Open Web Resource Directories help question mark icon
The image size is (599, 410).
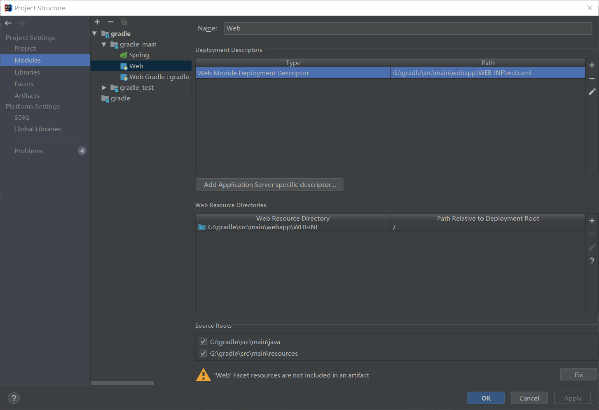pos(592,261)
